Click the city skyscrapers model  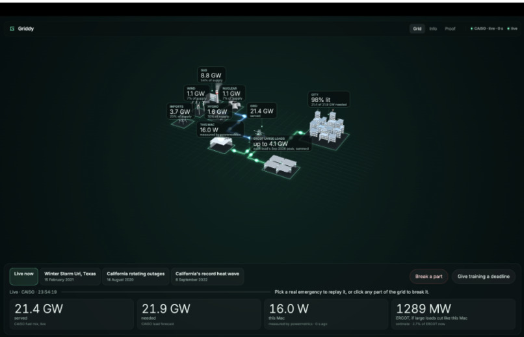[327, 126]
